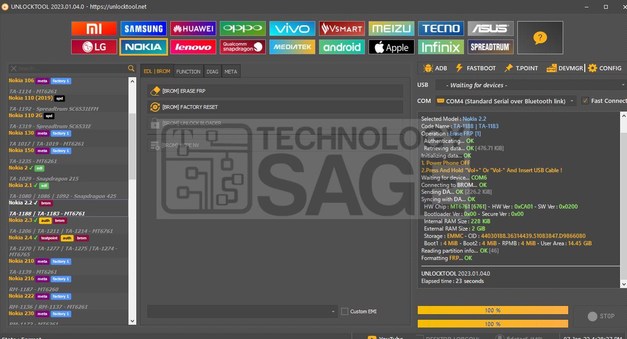This screenshot has height=339, width=627.
Task: Pick the Android brand tile
Action: click(342, 47)
